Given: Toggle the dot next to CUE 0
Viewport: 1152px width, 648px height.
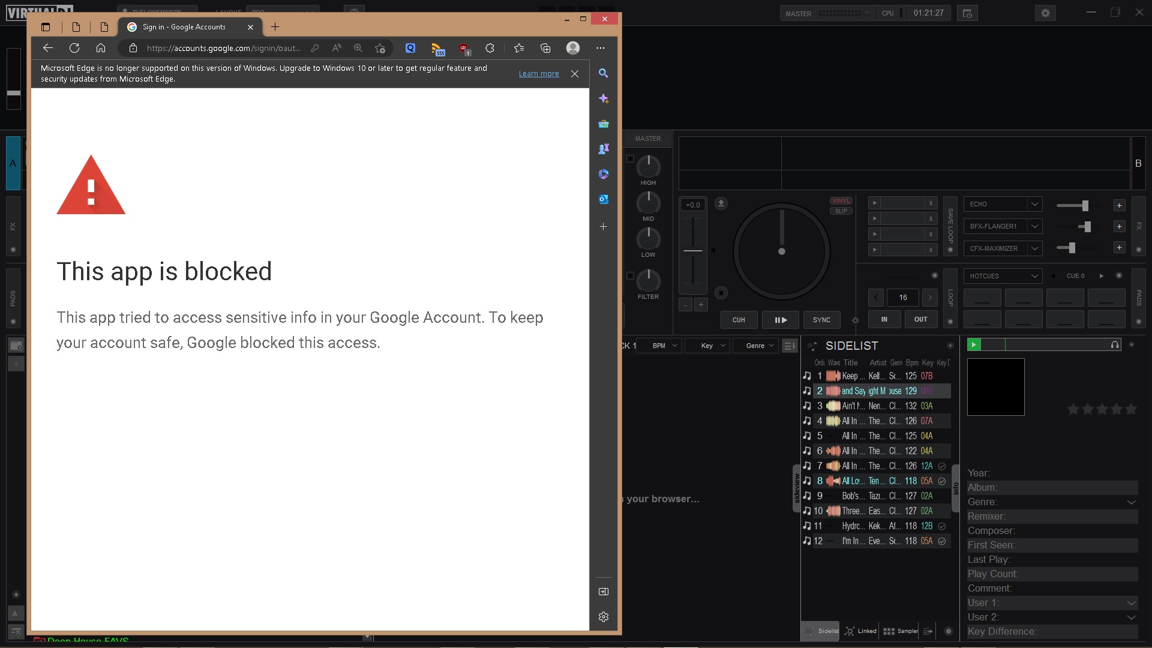Looking at the screenshot, I should [x=1118, y=276].
